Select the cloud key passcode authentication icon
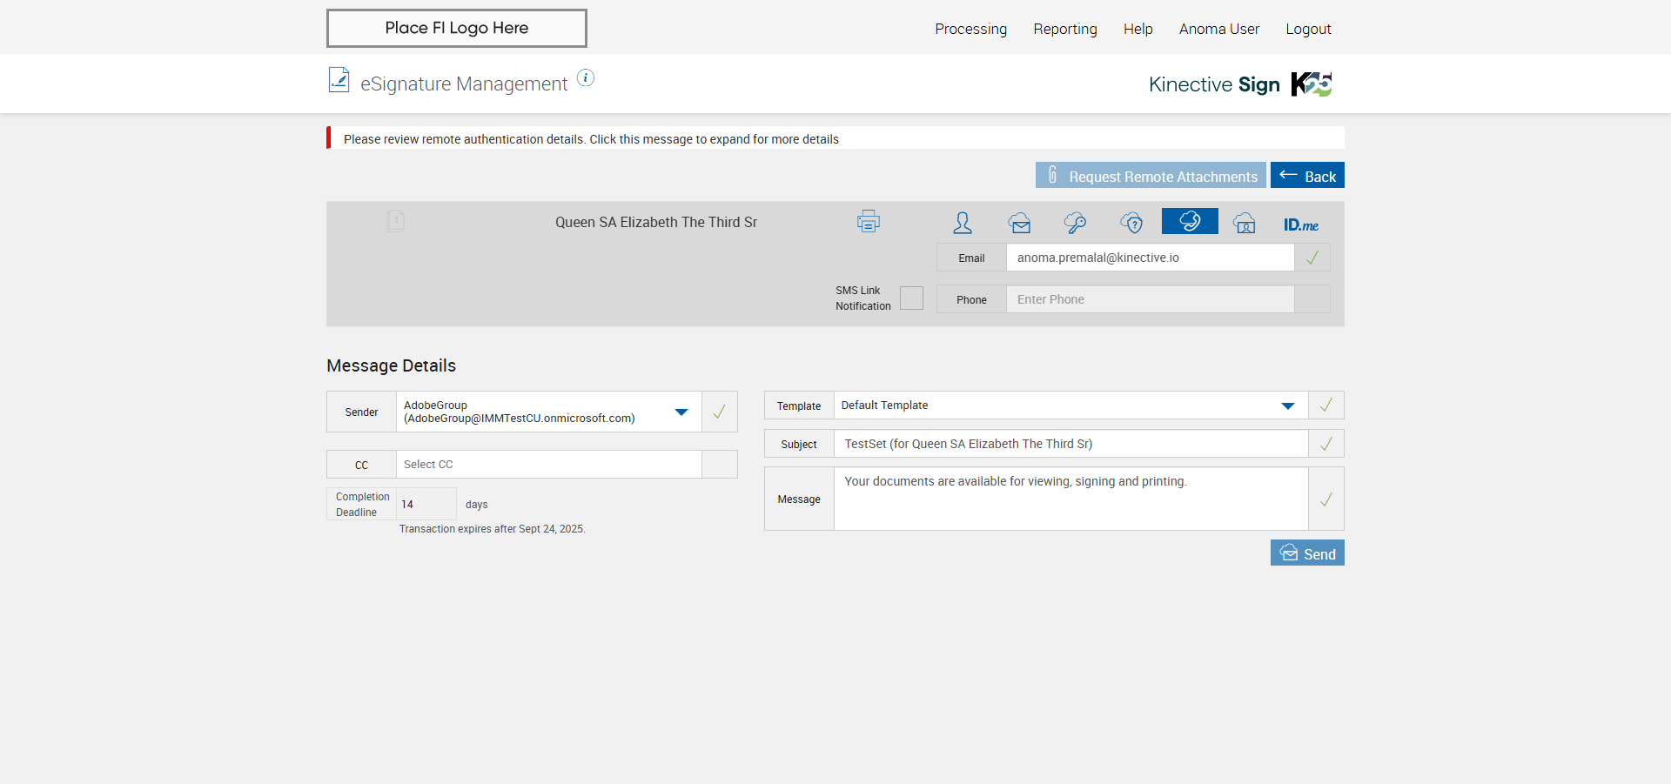This screenshot has width=1671, height=784. coord(1075,223)
